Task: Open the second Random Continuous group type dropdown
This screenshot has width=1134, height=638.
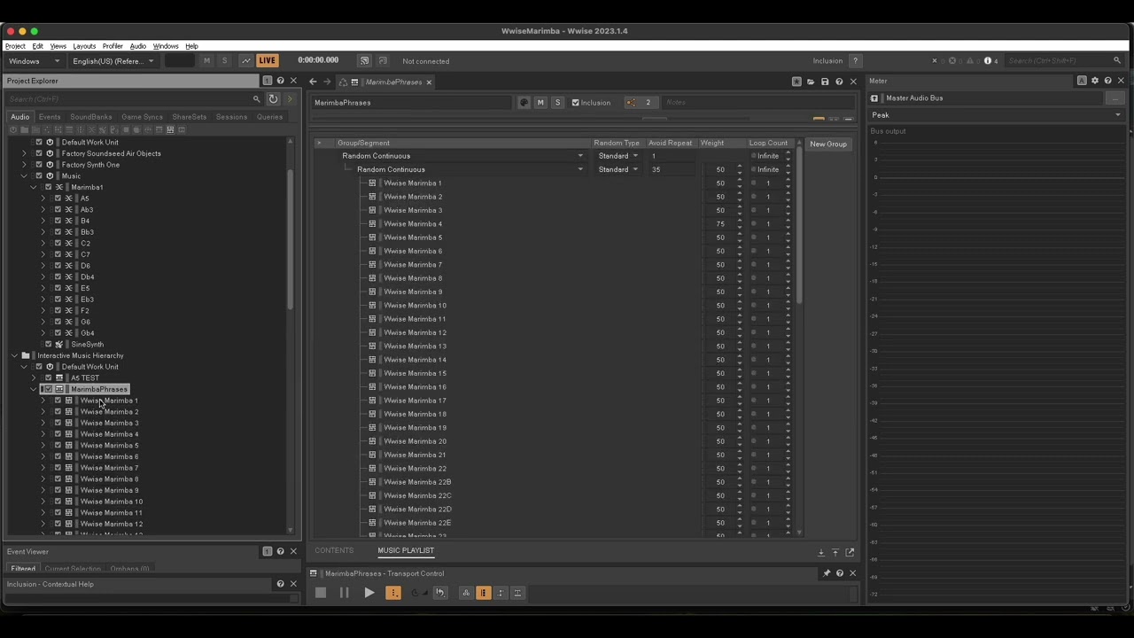Action: click(x=580, y=169)
